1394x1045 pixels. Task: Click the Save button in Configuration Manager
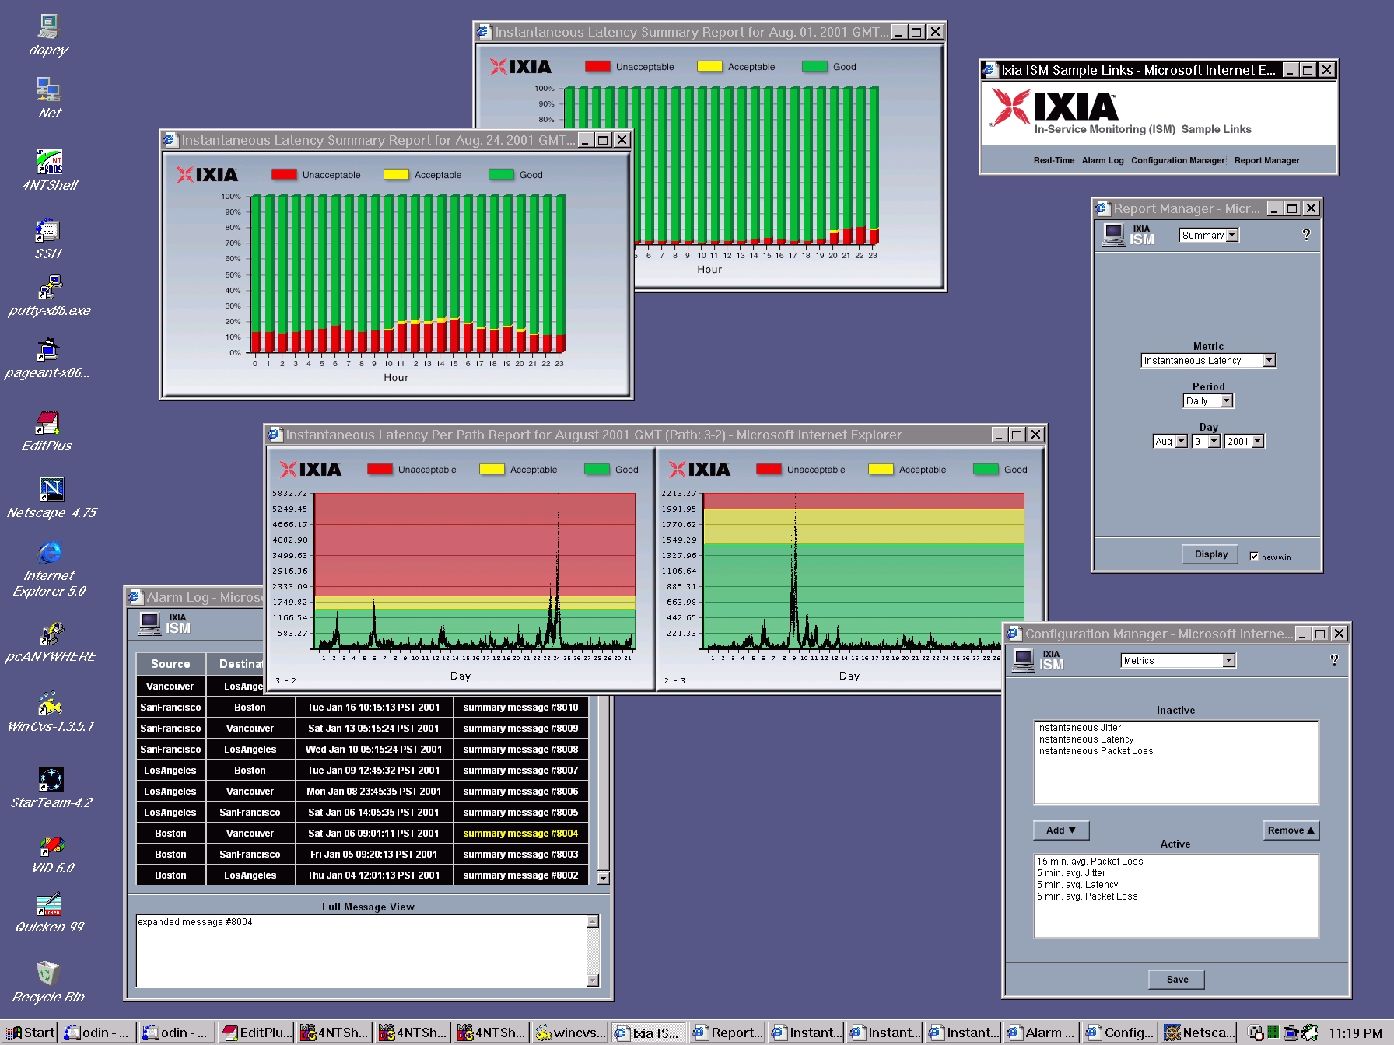[x=1176, y=980]
